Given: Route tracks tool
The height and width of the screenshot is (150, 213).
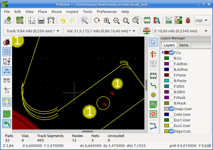Looking at the screenshot, I should (x=153, y=85).
